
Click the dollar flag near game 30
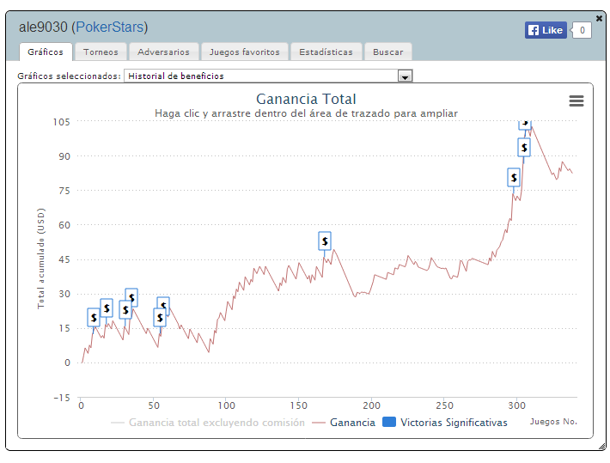click(125, 310)
